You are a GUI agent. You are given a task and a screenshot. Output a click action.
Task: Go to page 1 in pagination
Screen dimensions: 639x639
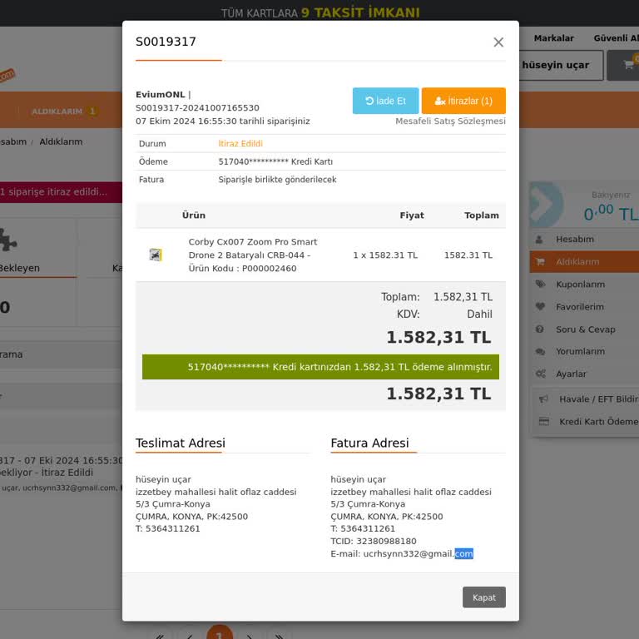click(x=220, y=633)
